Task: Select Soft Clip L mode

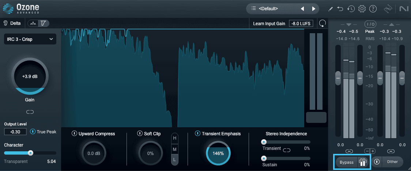Action: [x=174, y=159]
